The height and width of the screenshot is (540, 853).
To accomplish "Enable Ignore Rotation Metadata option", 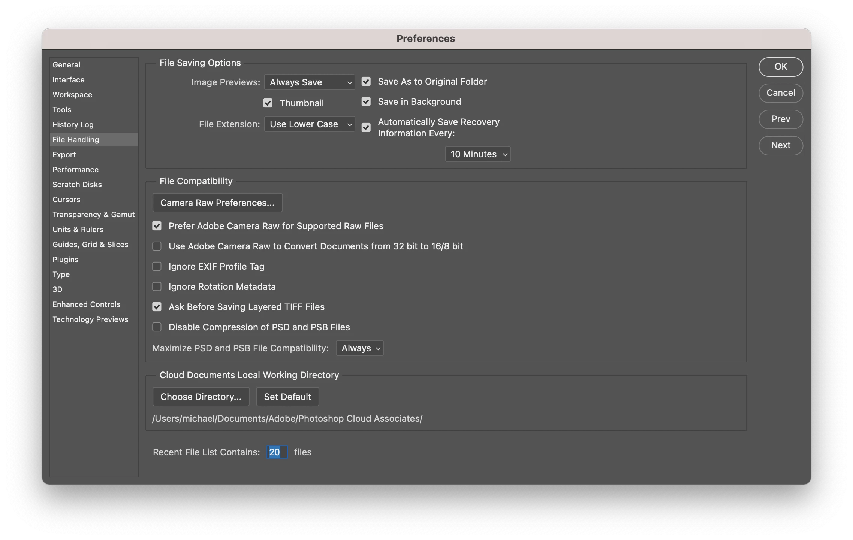I will (157, 287).
